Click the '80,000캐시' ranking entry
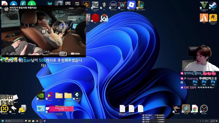Image resolution: width=219 pixels, height=123 pixels. (153, 117)
